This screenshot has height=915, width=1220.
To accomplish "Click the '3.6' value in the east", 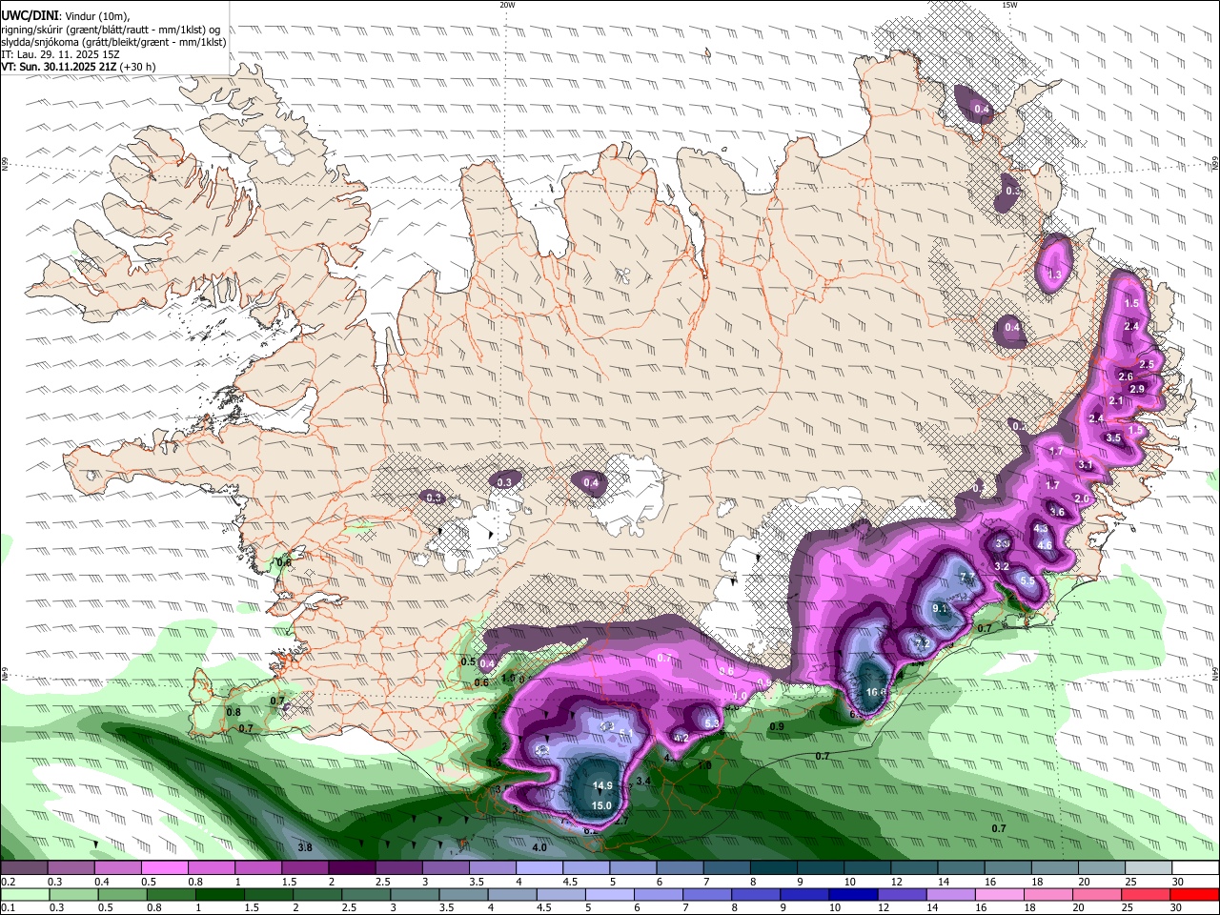I will (1057, 512).
